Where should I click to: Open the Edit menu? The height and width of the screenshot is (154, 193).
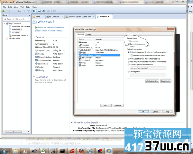(x=10, y=7)
